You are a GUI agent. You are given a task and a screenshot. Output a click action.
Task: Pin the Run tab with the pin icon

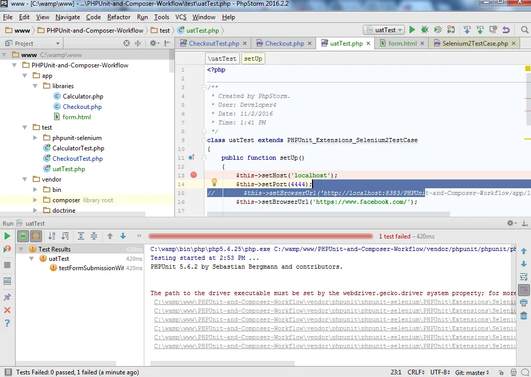[x=7, y=297]
